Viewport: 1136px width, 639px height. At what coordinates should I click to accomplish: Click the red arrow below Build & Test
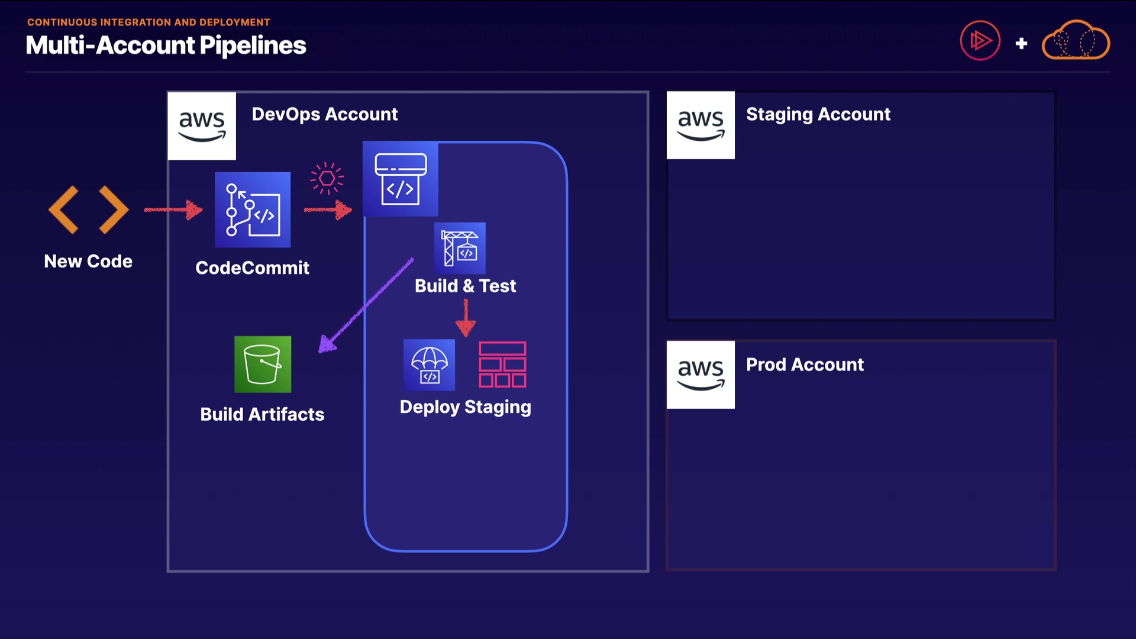tap(466, 318)
